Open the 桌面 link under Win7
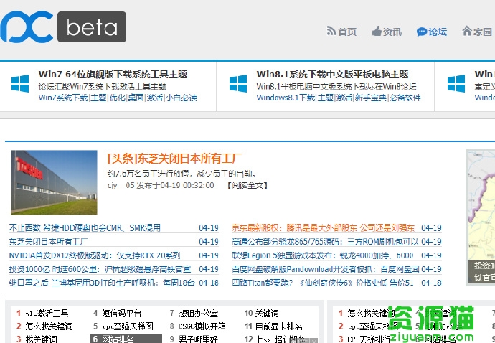The width and height of the screenshot is (495, 343). pyautogui.click(x=136, y=98)
